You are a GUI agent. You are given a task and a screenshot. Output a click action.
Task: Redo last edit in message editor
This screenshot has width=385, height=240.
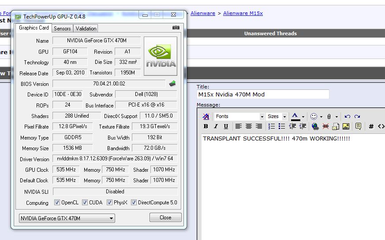click(x=357, y=116)
